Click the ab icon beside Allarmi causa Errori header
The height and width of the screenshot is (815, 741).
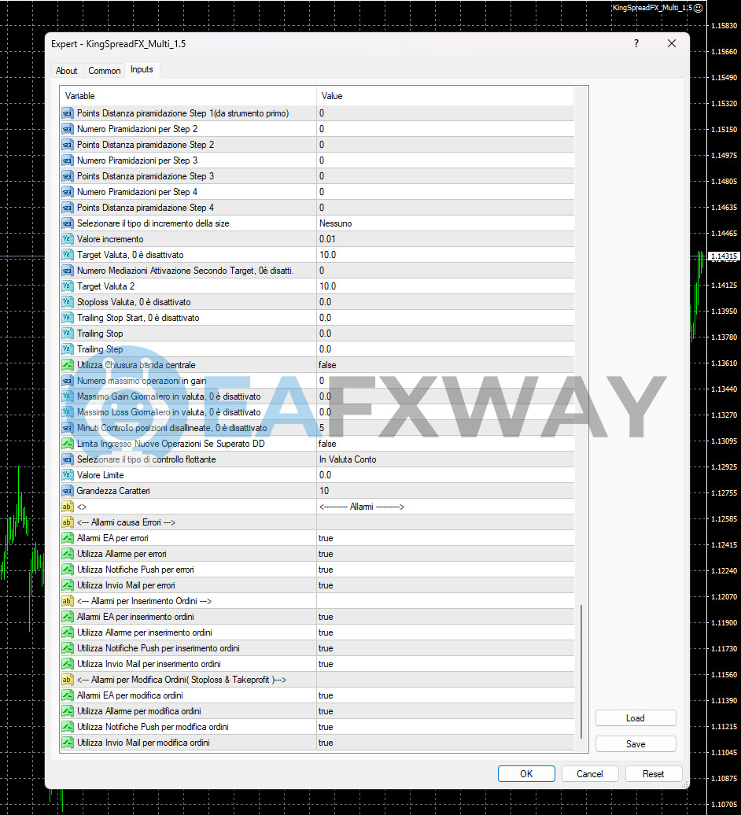click(x=67, y=522)
